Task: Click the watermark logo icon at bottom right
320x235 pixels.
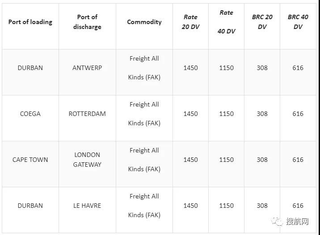Action: [278, 222]
